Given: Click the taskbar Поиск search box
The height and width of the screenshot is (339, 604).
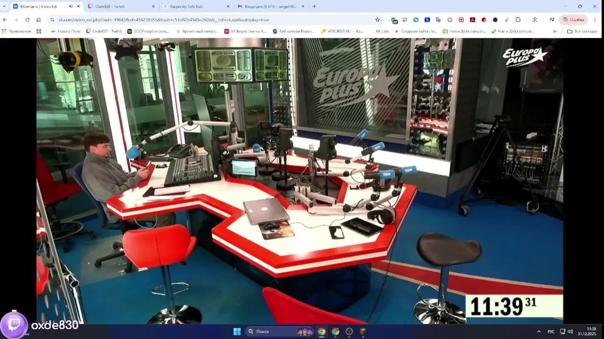Looking at the screenshot, I should [x=280, y=331].
